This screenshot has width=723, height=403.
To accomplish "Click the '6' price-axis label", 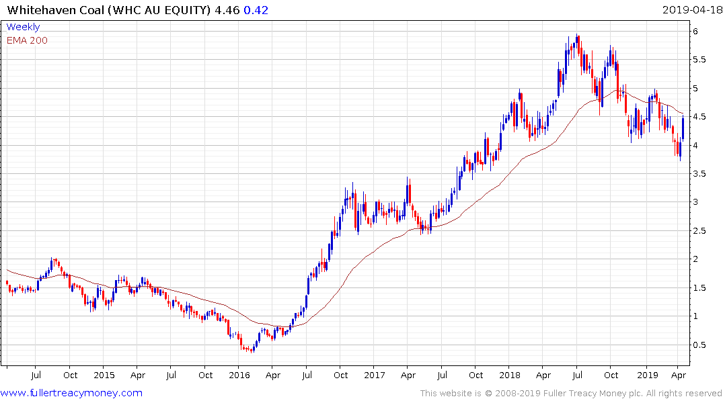I will pyautogui.click(x=695, y=32).
